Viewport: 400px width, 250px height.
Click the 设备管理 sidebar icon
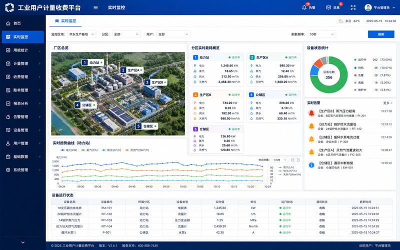pyautogui.click(x=8, y=130)
